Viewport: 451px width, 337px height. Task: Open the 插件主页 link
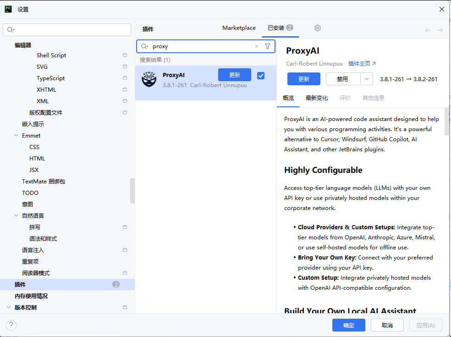coord(362,64)
